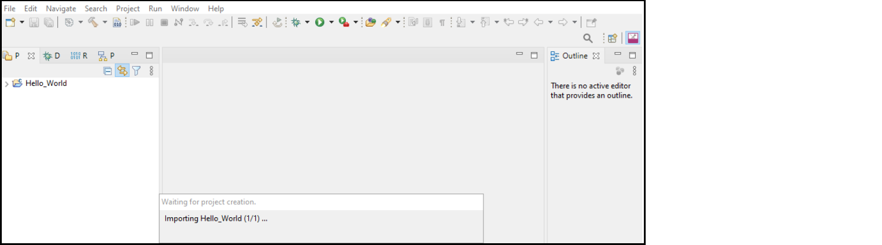Click the Collapse All icon in explorer
Image resolution: width=882 pixels, height=245 pixels.
coord(107,71)
